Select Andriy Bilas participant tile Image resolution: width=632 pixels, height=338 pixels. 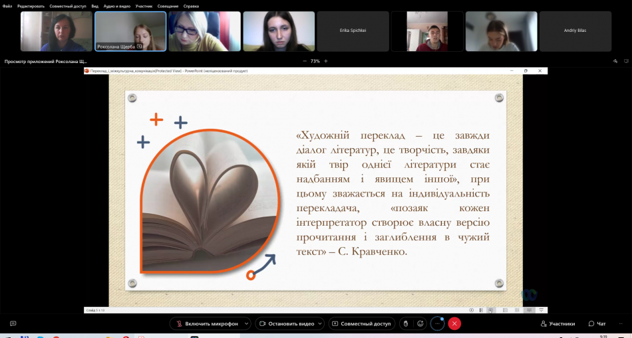pos(575,31)
